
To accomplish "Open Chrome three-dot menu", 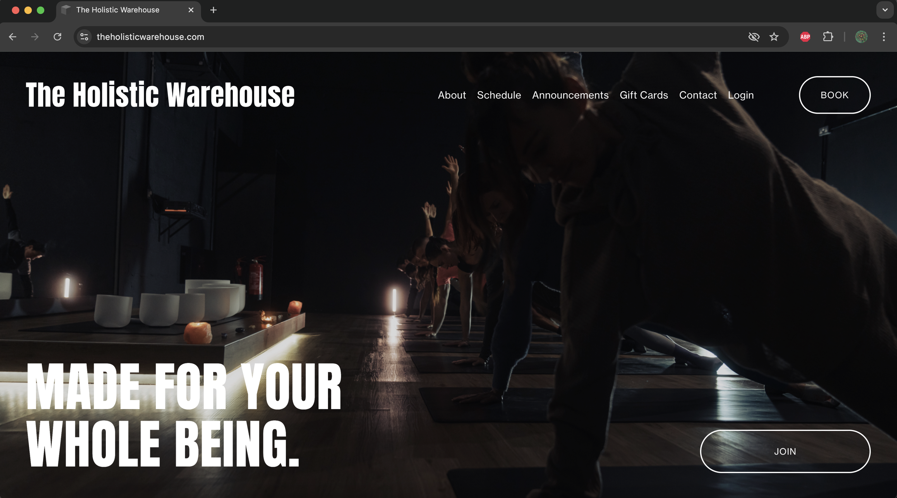I will pos(884,37).
